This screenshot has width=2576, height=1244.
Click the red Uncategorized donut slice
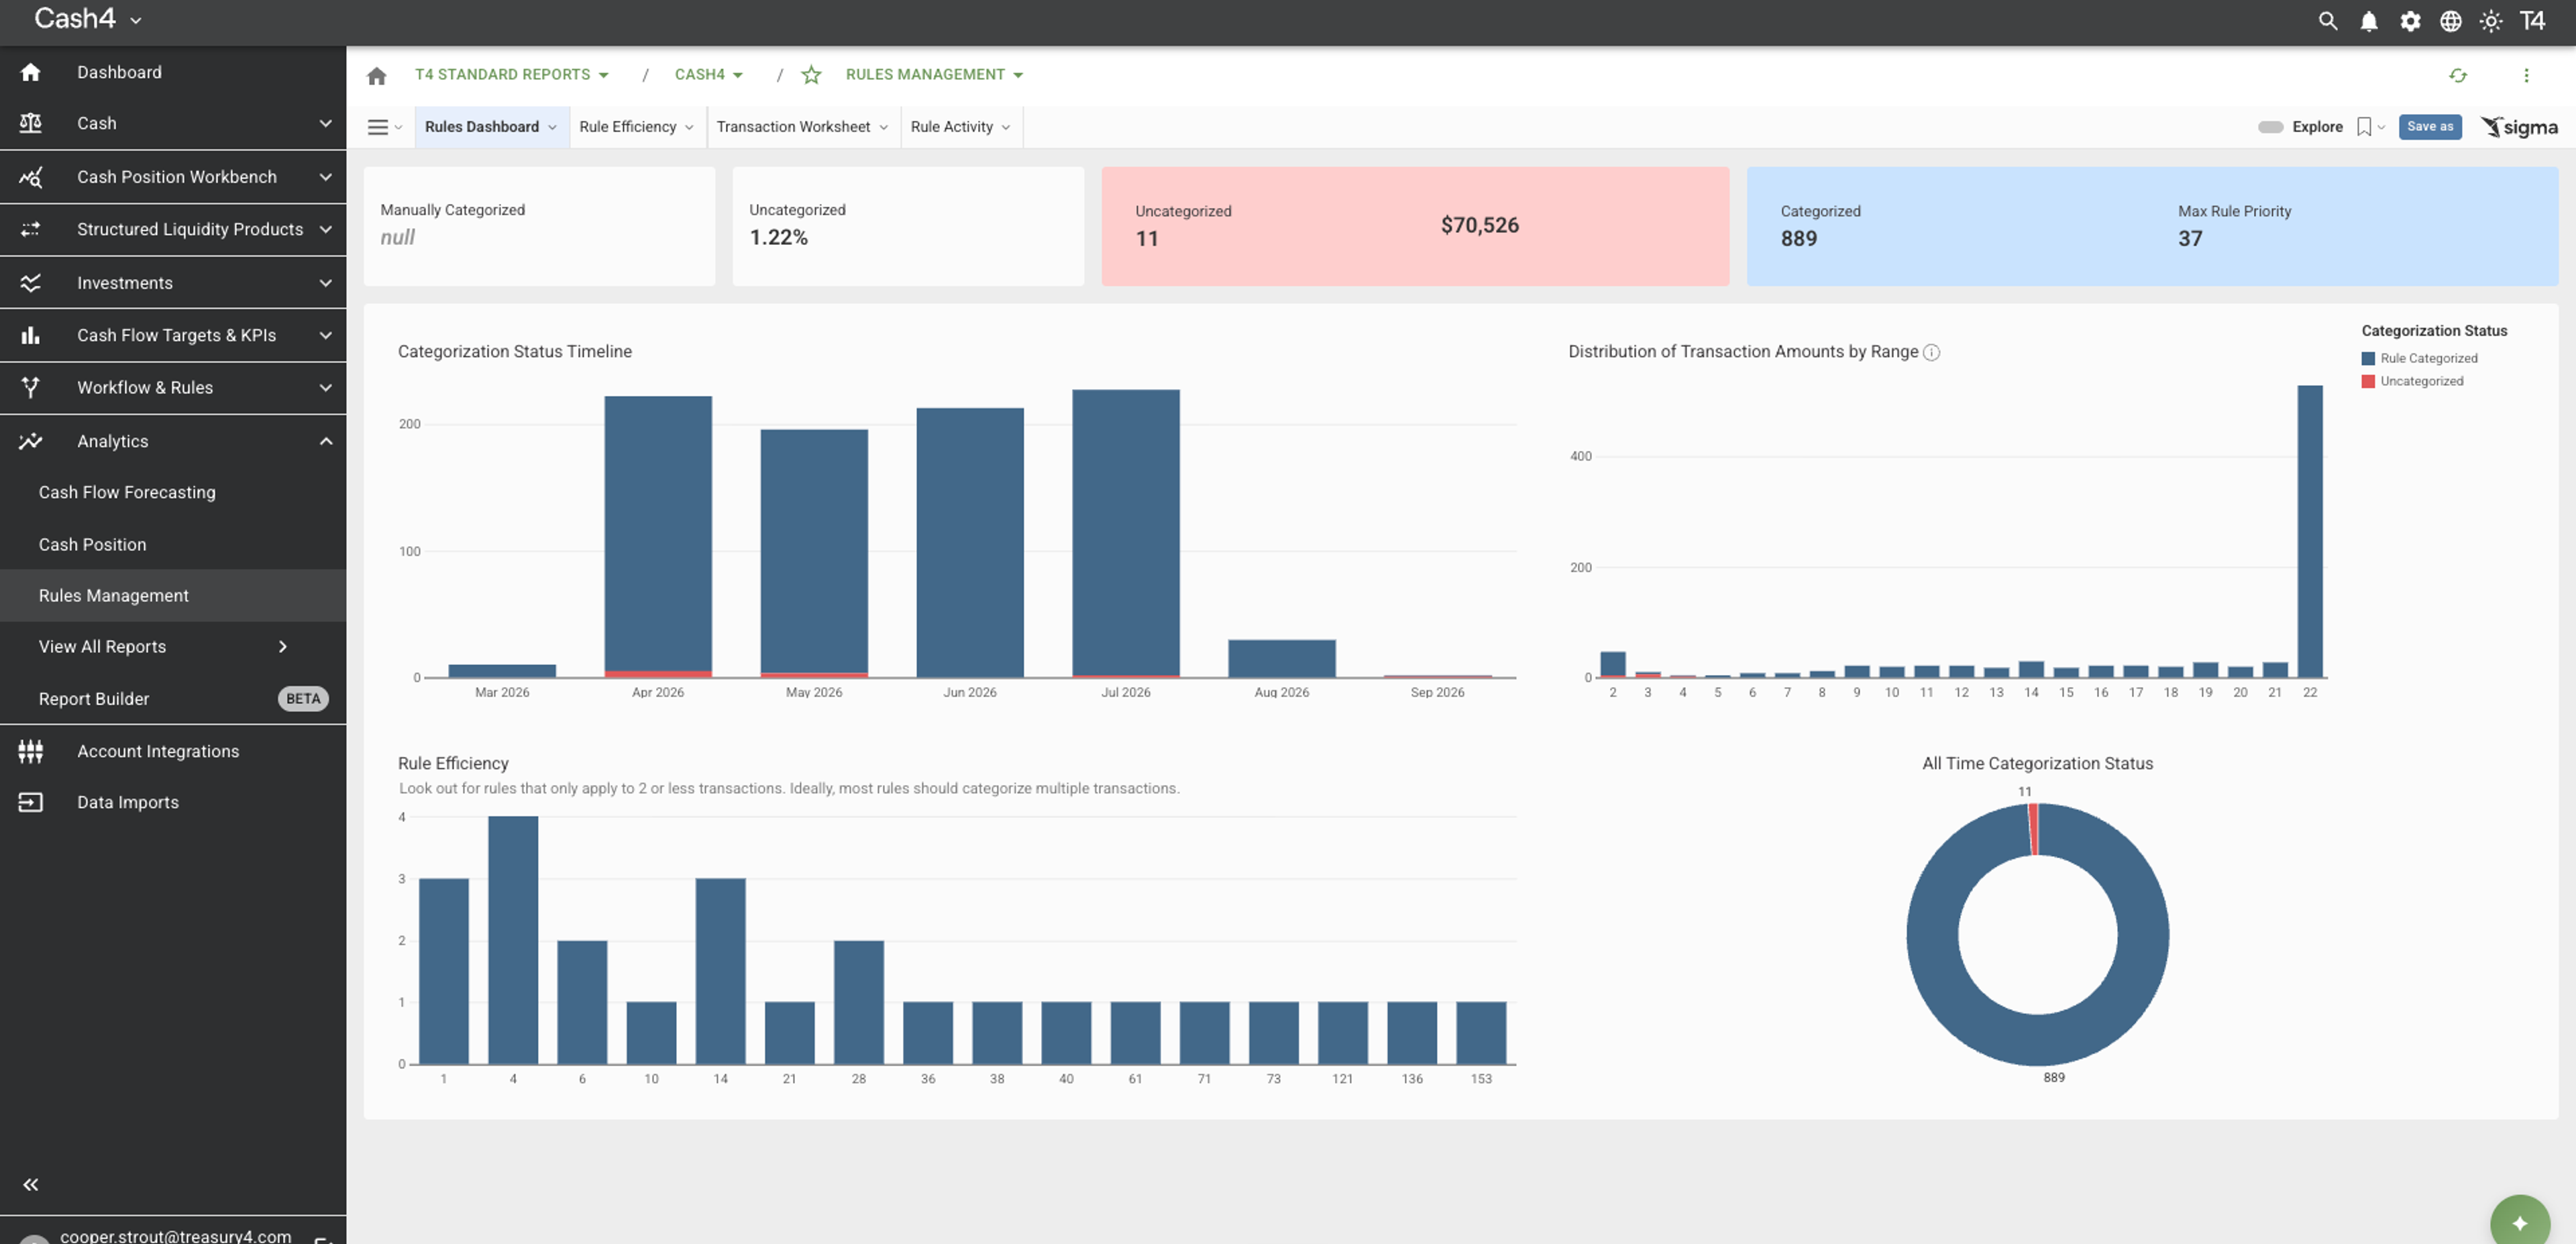pyautogui.click(x=2034, y=830)
